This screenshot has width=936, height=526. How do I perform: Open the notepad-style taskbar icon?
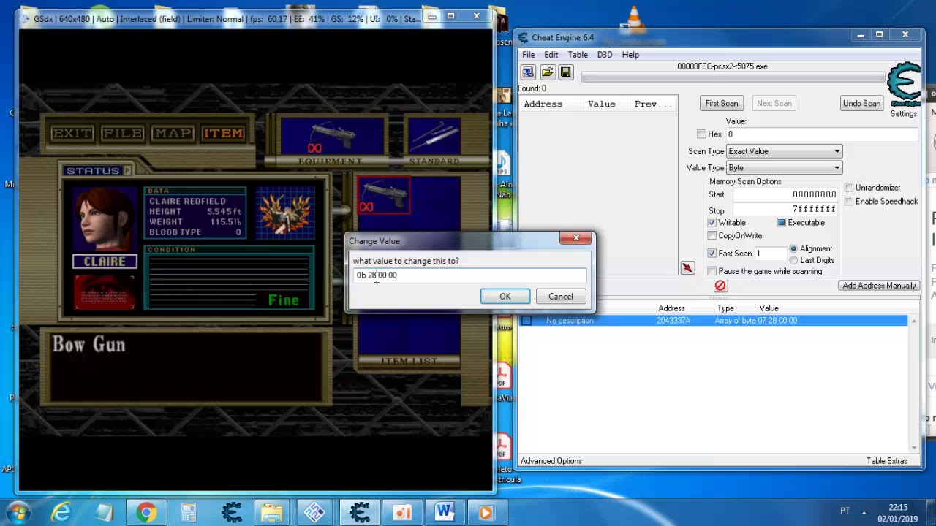[x=104, y=513]
